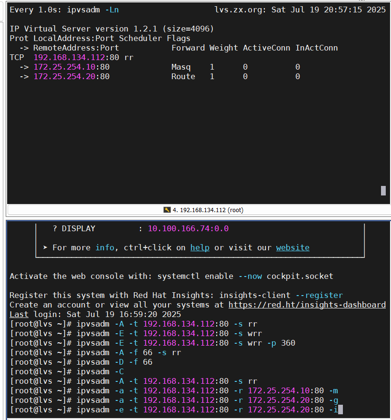This screenshot has width=391, height=420.
Task: Click 172.25.254.10:80 in the watch output
Action: [x=71, y=67]
